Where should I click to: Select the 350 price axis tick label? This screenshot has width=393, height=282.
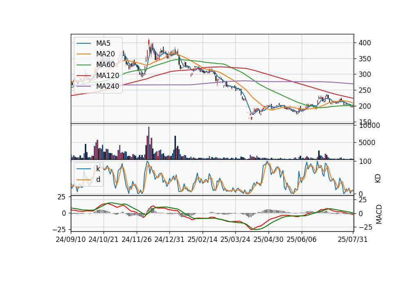pos(365,59)
